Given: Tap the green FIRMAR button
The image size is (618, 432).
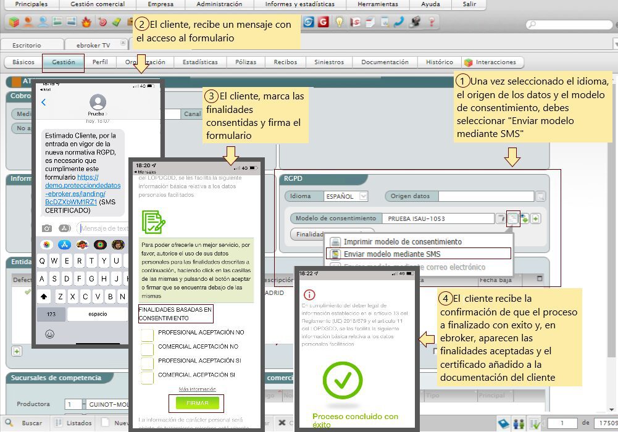Looking at the screenshot, I should click(198, 403).
